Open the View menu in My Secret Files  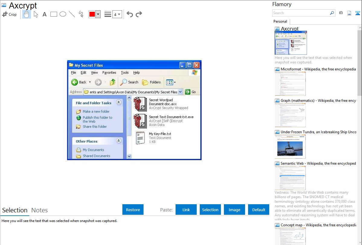[x=94, y=73]
